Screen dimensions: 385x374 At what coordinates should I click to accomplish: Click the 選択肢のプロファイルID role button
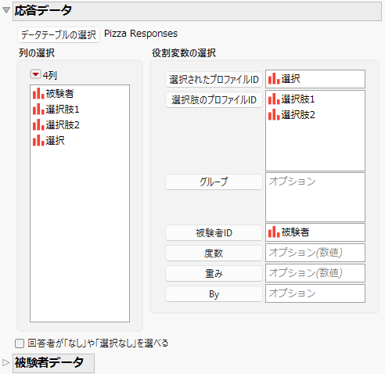pos(214,99)
